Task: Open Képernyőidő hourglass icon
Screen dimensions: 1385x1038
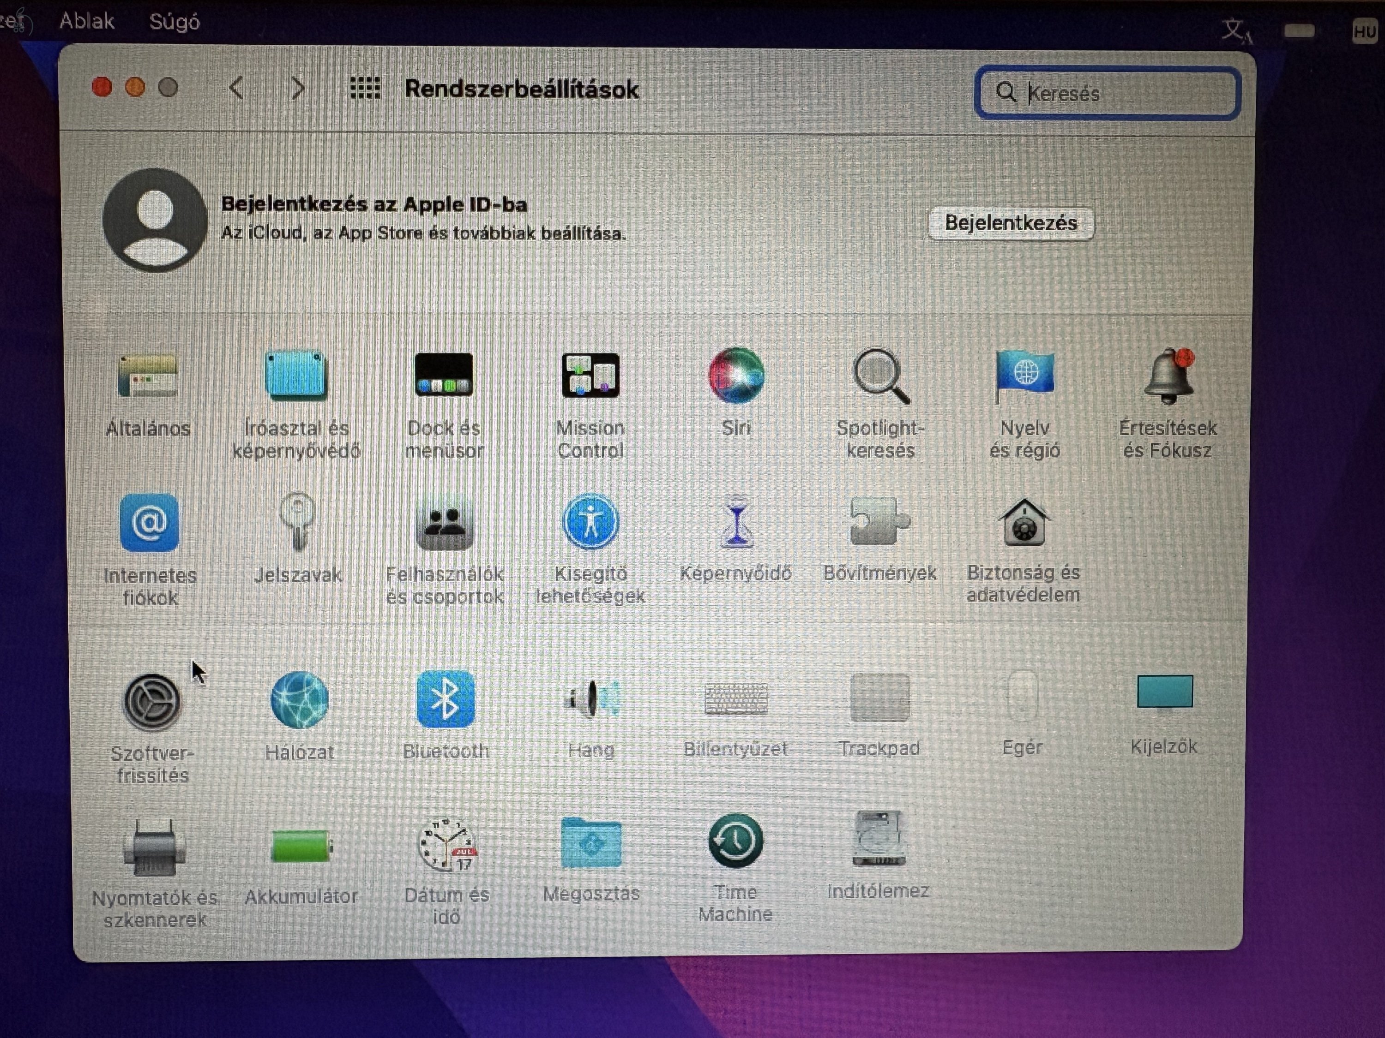Action: [736, 521]
